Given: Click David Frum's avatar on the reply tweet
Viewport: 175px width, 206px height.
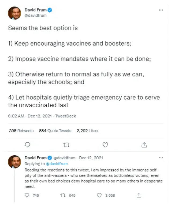Looking at the screenshot, I should (14, 161).
